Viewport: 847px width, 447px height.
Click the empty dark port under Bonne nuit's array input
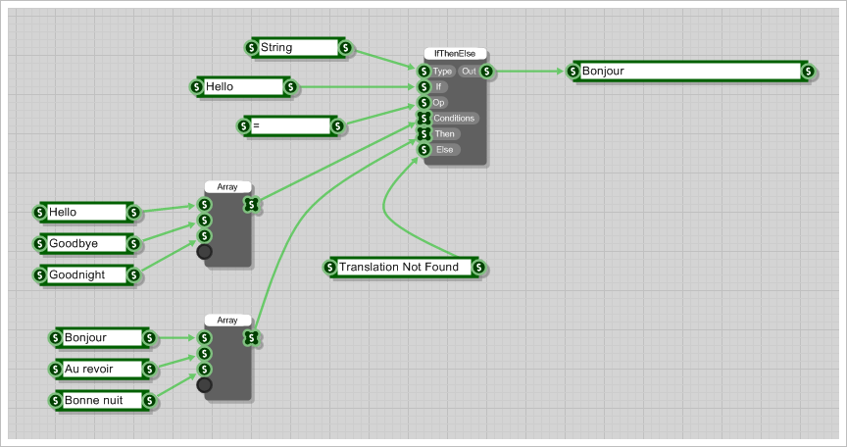point(204,385)
